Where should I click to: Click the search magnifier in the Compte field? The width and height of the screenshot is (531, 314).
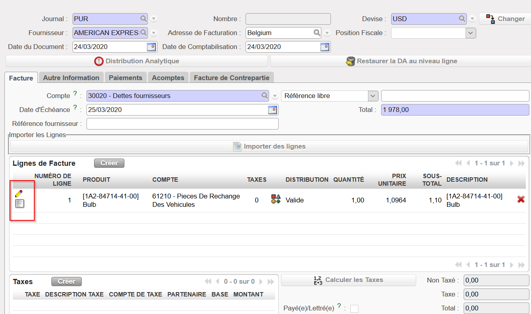point(265,96)
